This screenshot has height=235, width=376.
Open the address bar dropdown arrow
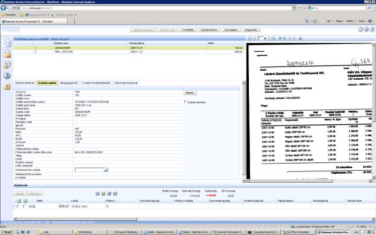[293, 8]
